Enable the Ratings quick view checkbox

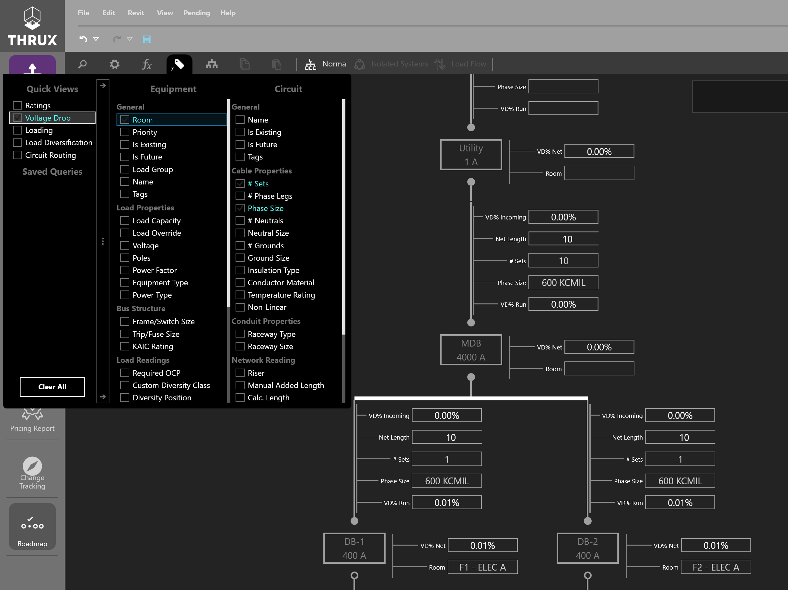click(x=17, y=106)
